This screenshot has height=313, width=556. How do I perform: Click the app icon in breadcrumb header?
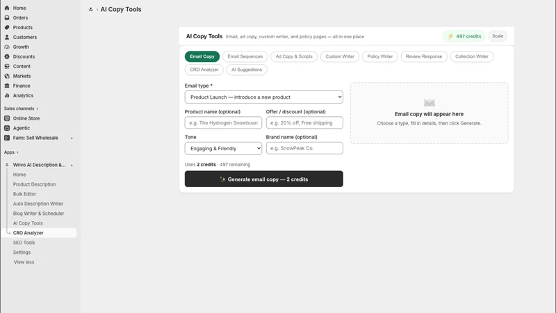[91, 10]
